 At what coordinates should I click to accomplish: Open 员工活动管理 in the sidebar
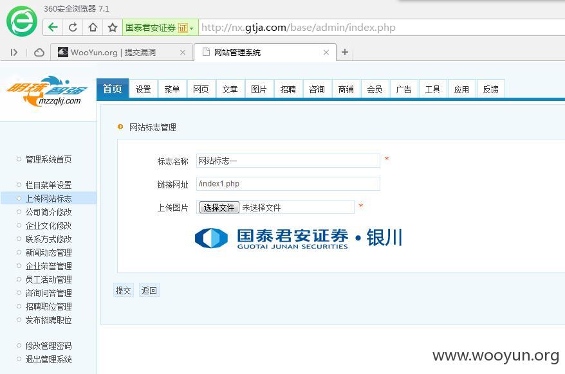[x=48, y=280]
